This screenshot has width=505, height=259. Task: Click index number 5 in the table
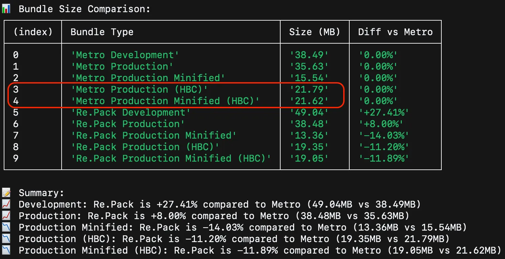click(x=16, y=112)
